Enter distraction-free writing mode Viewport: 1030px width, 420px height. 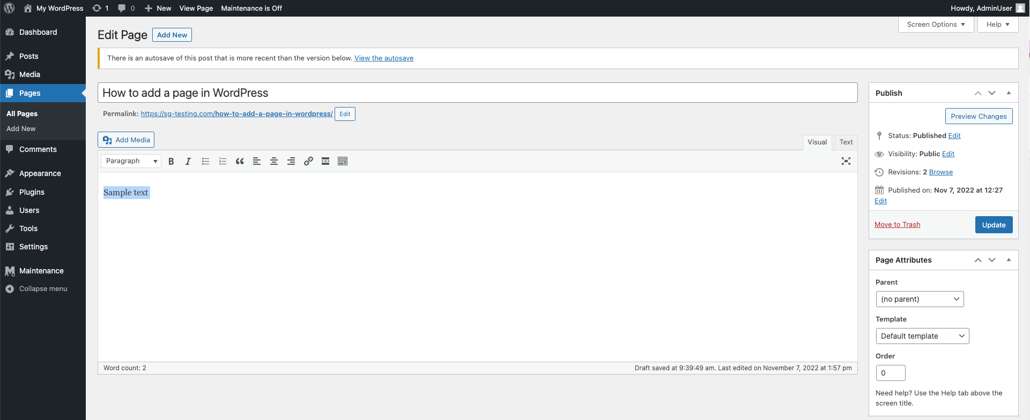(846, 161)
